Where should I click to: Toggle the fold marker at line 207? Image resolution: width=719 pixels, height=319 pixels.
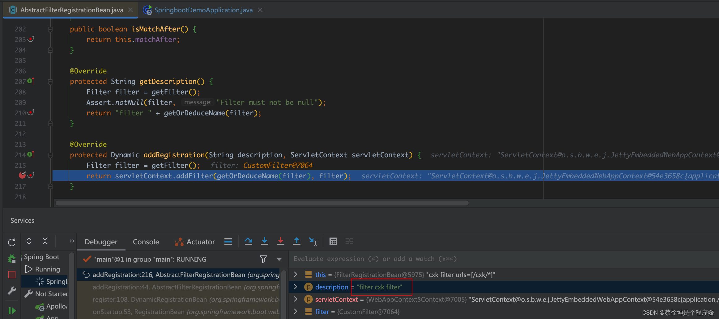(x=50, y=82)
